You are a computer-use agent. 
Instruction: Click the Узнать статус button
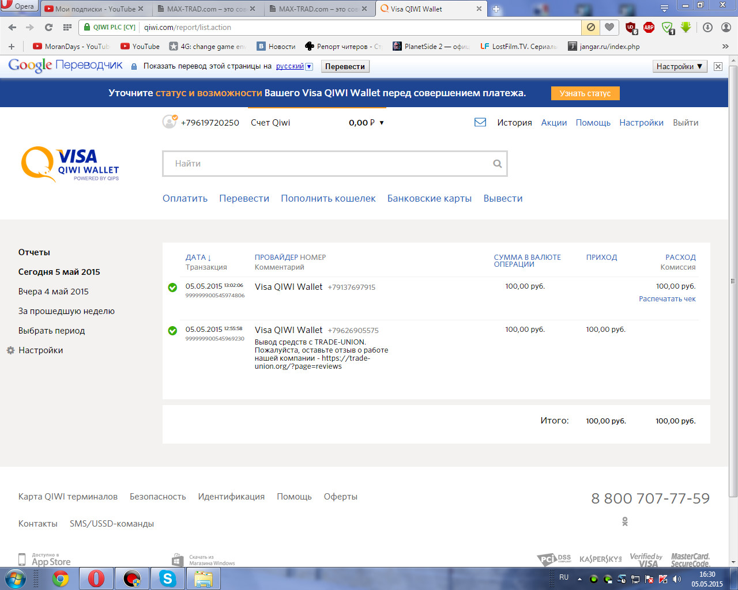tap(585, 93)
